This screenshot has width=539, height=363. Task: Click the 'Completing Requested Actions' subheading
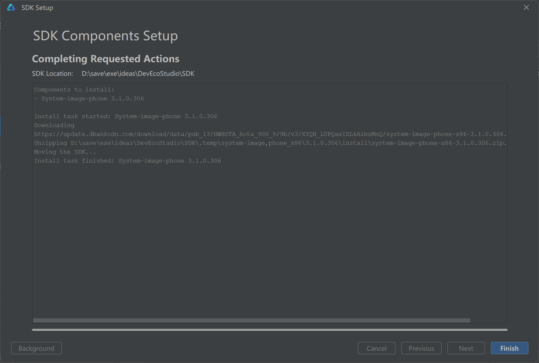[x=106, y=59]
